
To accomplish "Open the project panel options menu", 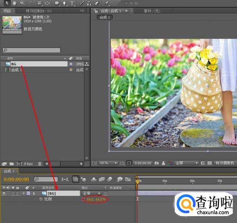I will [82, 10].
